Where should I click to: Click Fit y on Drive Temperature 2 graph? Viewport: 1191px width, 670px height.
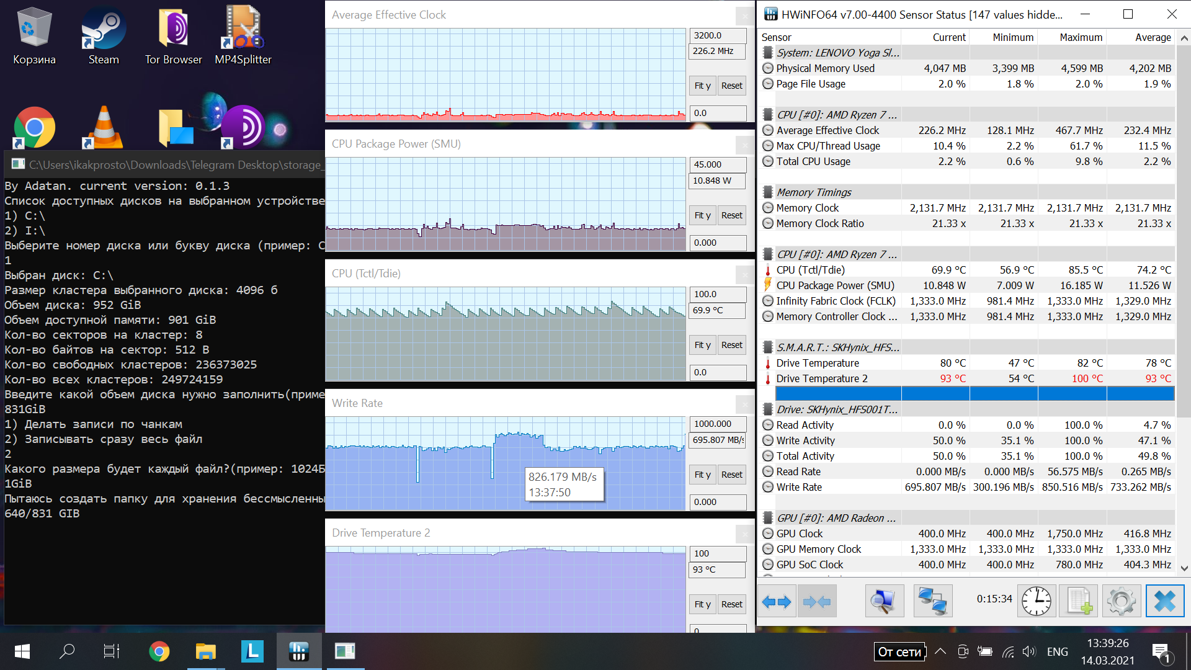click(x=702, y=604)
